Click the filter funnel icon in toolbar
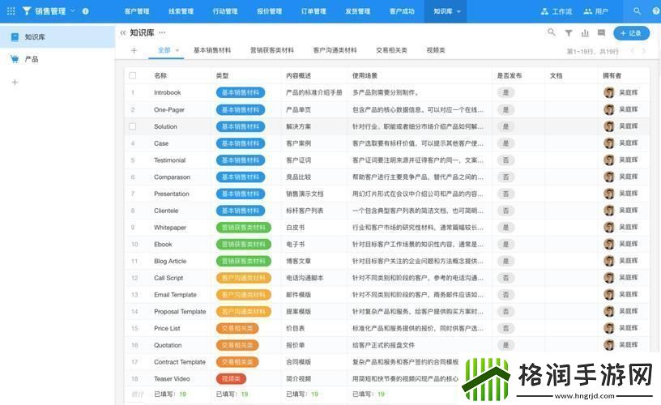 (x=569, y=33)
